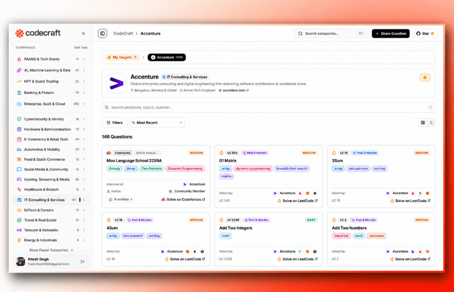Viewport: 454px width, 292px height.
Task: Click the Accenture company logo
Action: click(117, 83)
